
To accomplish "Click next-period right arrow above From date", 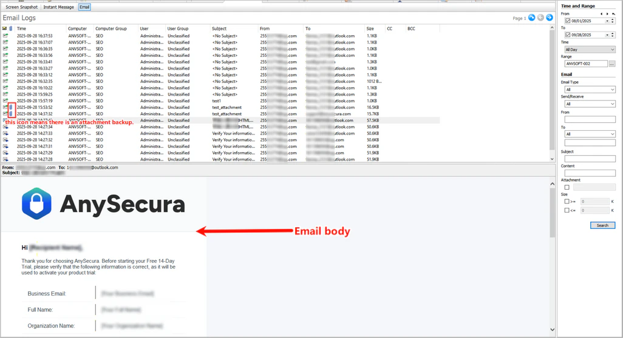I will coord(607,14).
